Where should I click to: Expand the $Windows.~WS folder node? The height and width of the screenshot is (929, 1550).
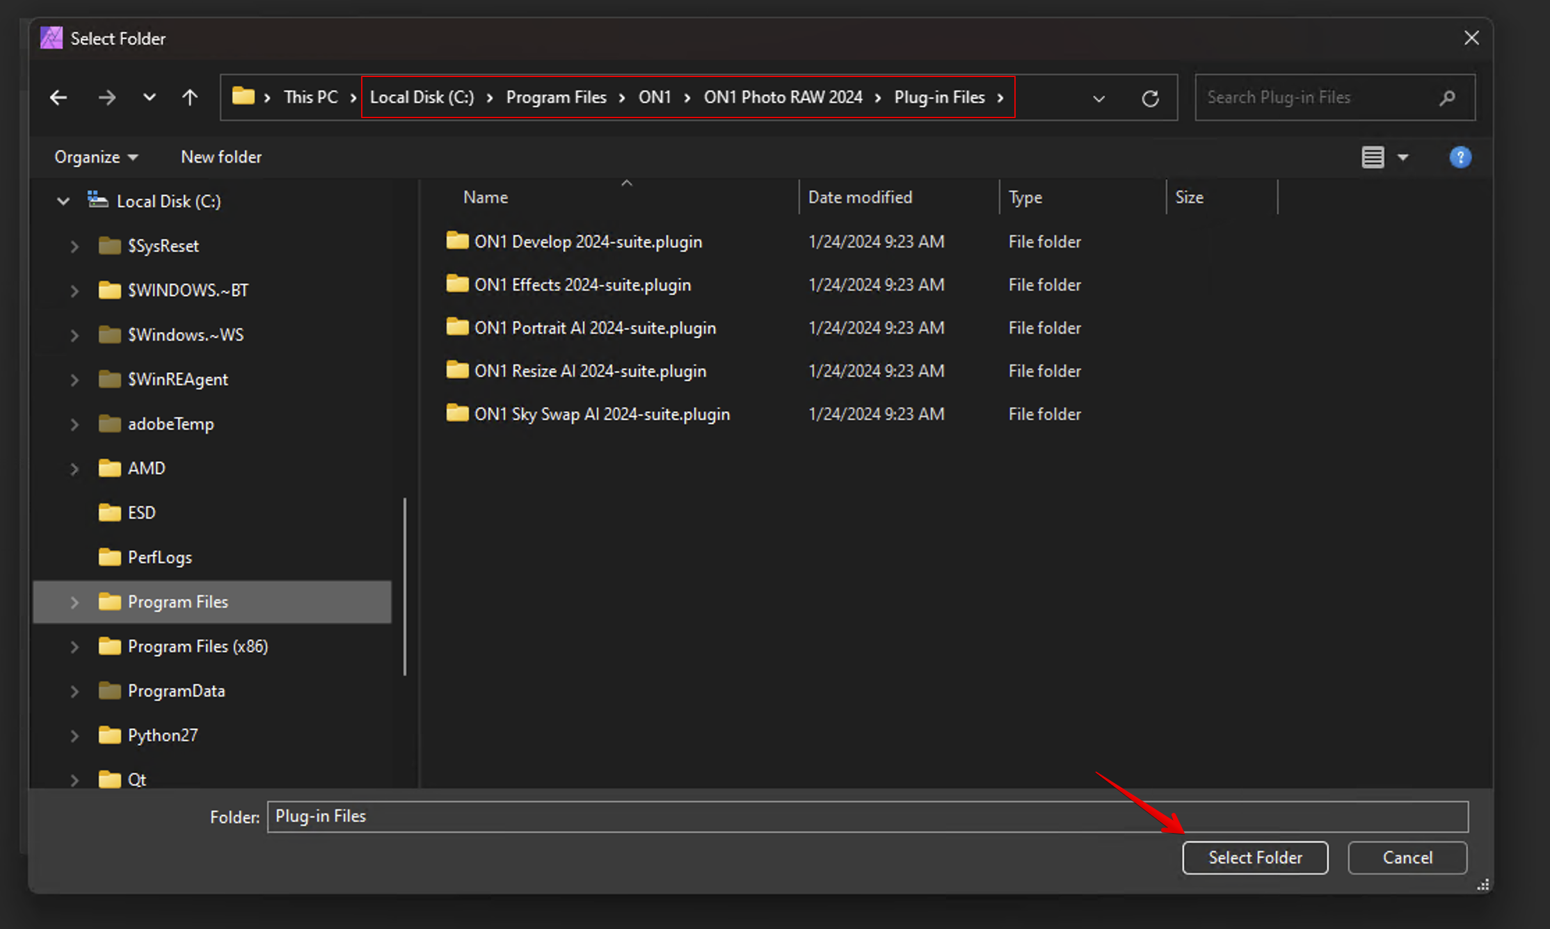point(74,335)
